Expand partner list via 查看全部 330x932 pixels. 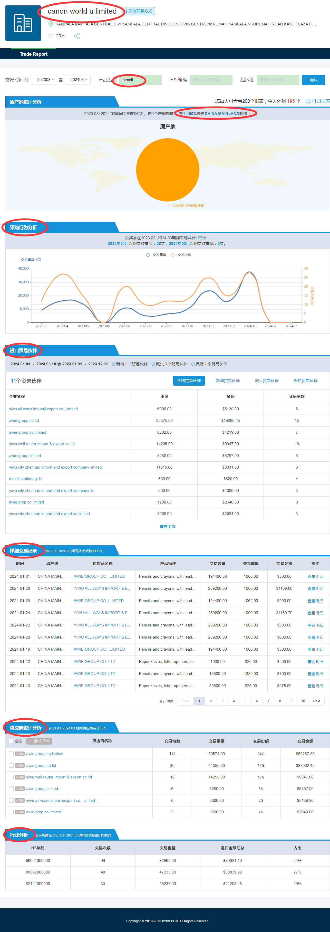(x=167, y=526)
